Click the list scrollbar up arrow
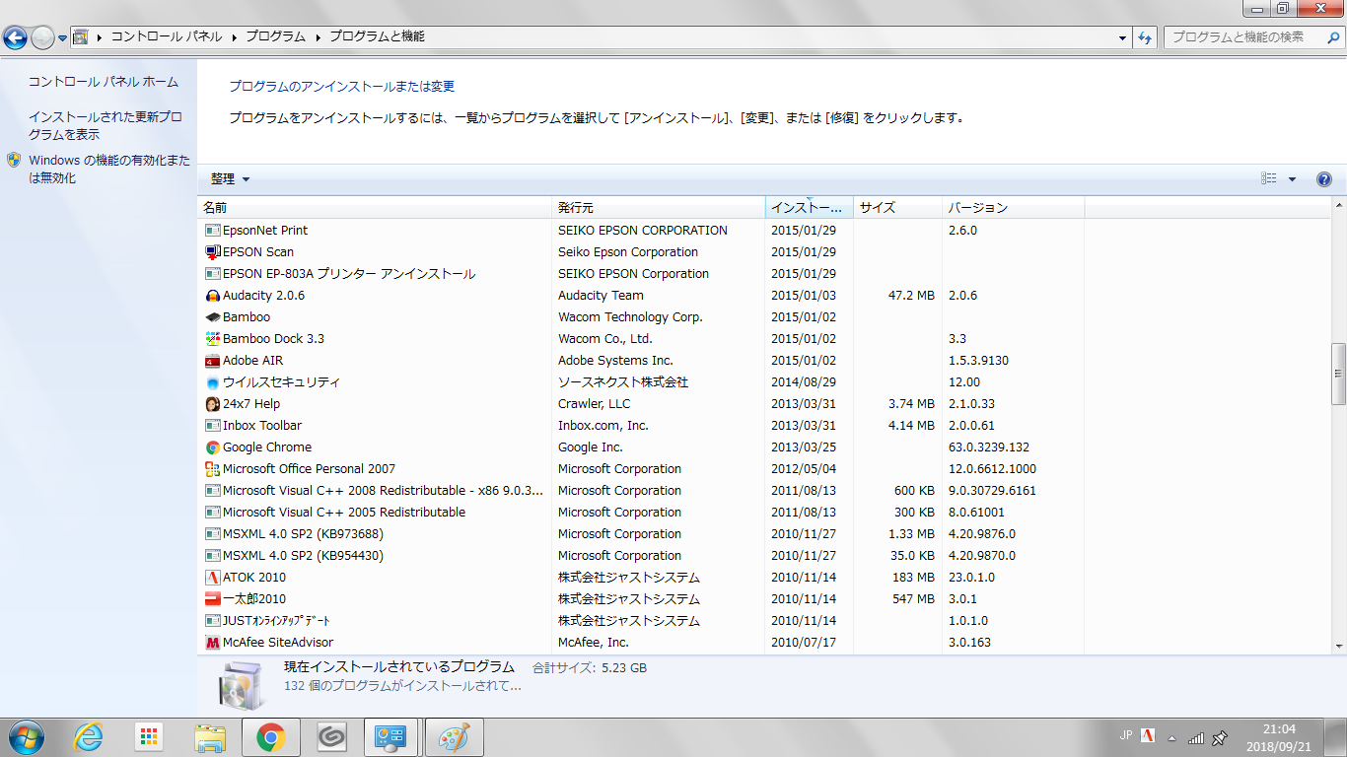Screen dimensions: 1347x757 [x=1339, y=206]
